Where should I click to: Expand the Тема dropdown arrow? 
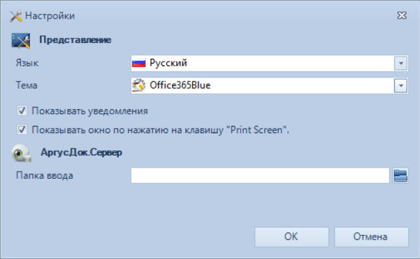click(x=401, y=85)
